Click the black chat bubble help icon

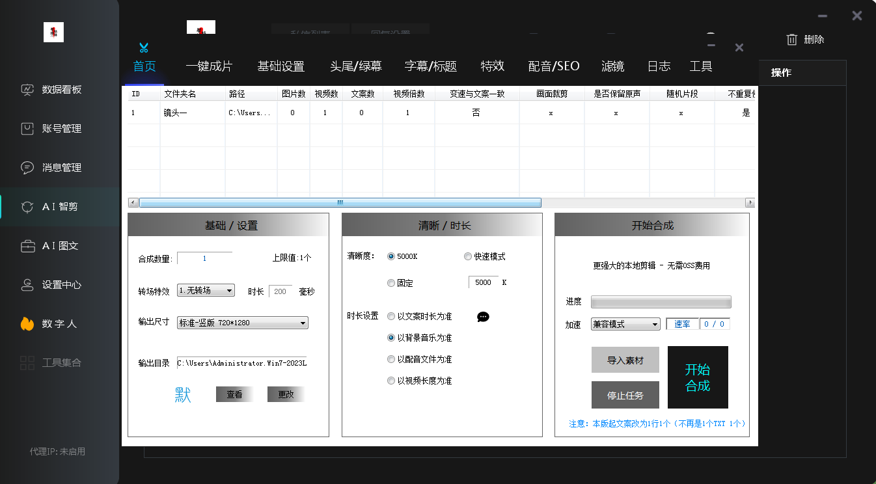483,317
